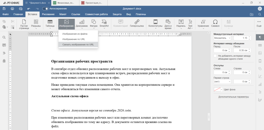Open the user account avatar U
Image resolution: width=264 pixels, height=130 pixels.
click(260, 9)
